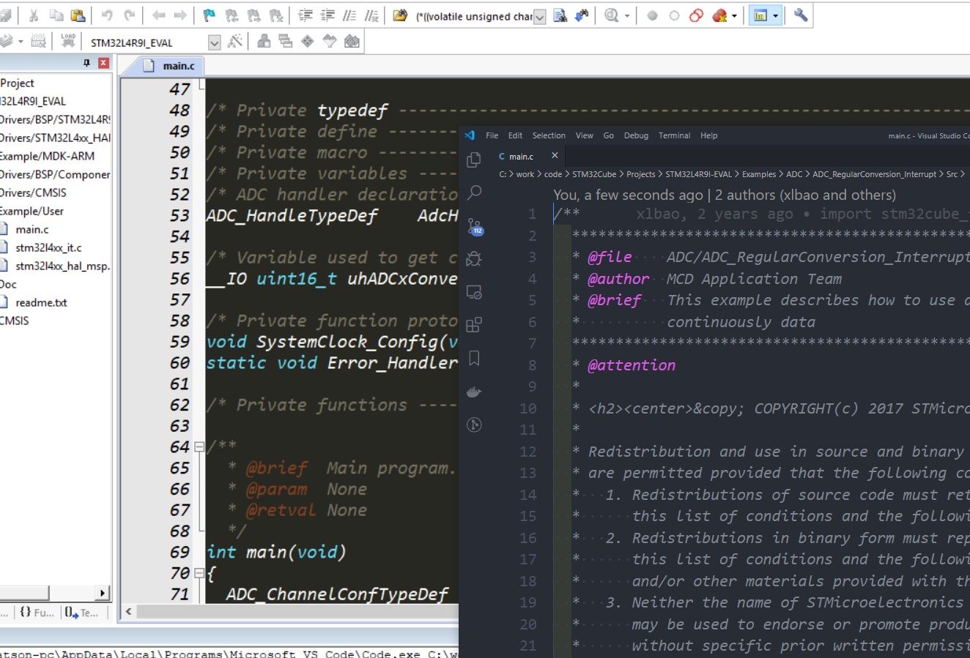The image size is (970, 658).
Task: Clear all bookmarks with the flag-X icon
Action: click(276, 15)
